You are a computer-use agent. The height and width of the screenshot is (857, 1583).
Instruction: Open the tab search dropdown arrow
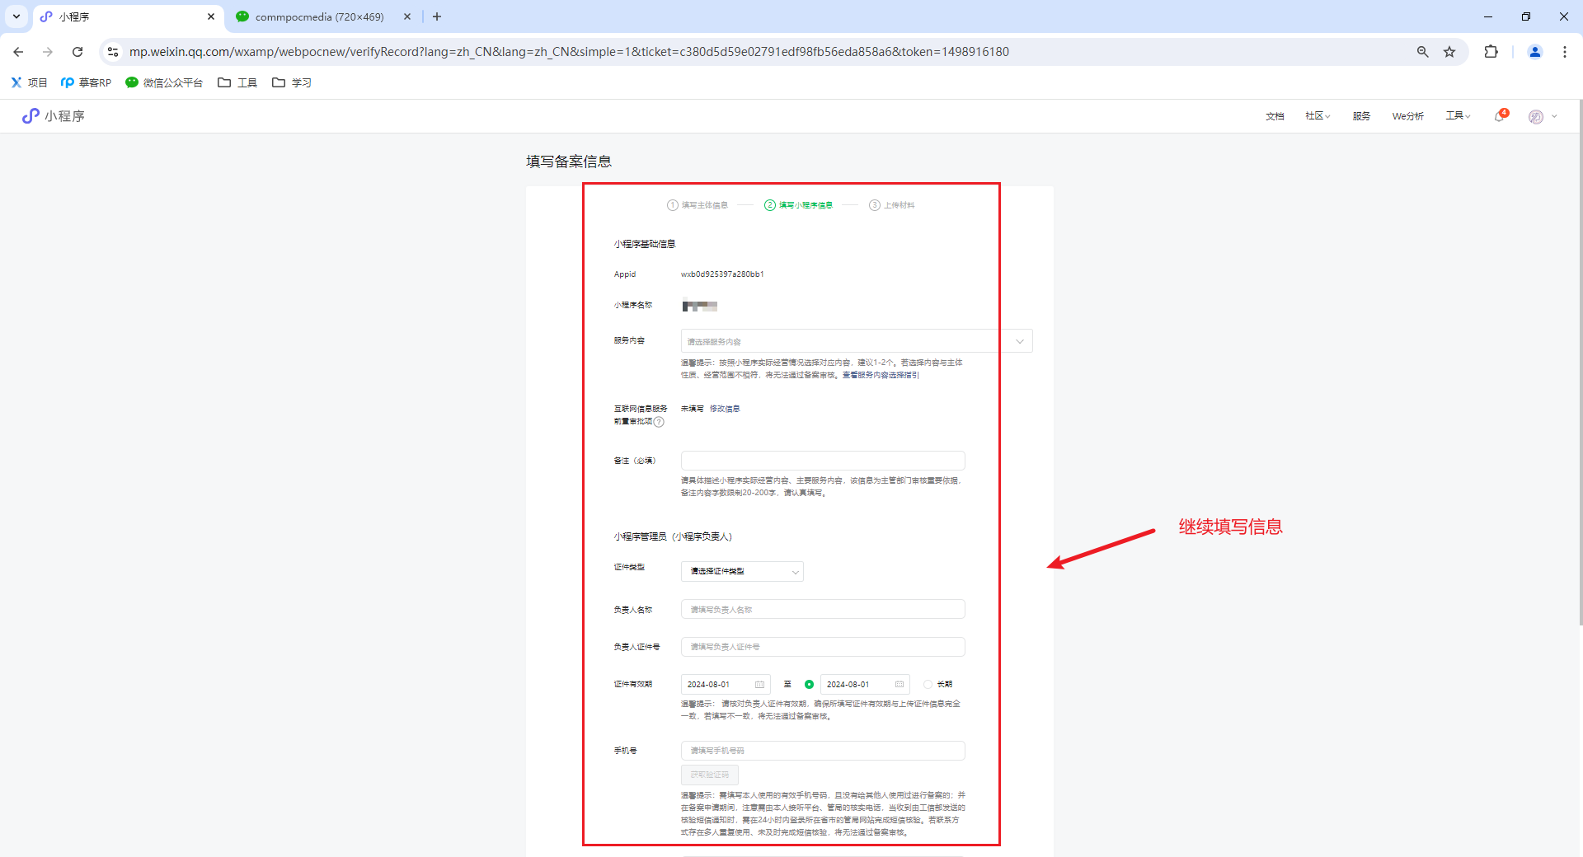(16, 16)
